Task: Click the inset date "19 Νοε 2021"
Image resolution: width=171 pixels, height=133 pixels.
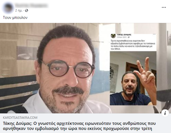Action: click(122, 37)
